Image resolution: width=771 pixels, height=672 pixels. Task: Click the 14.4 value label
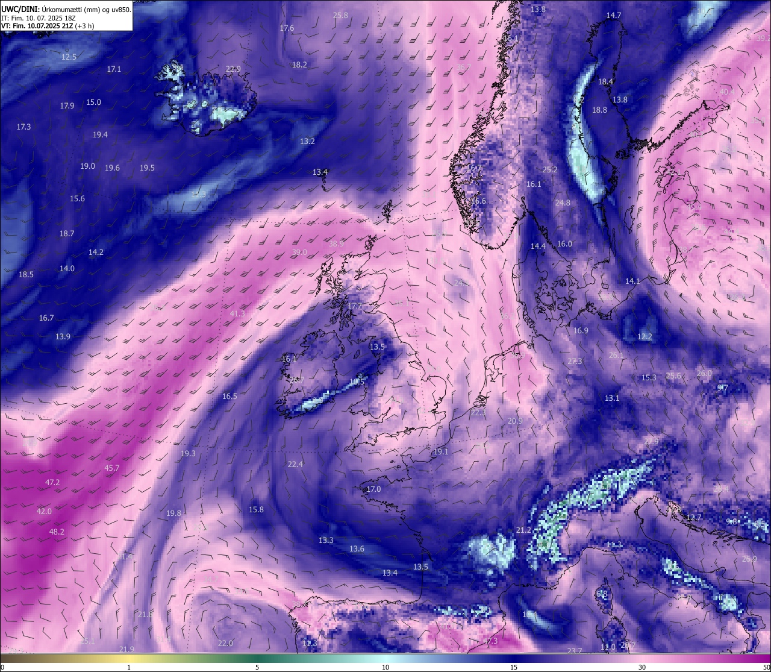point(538,246)
